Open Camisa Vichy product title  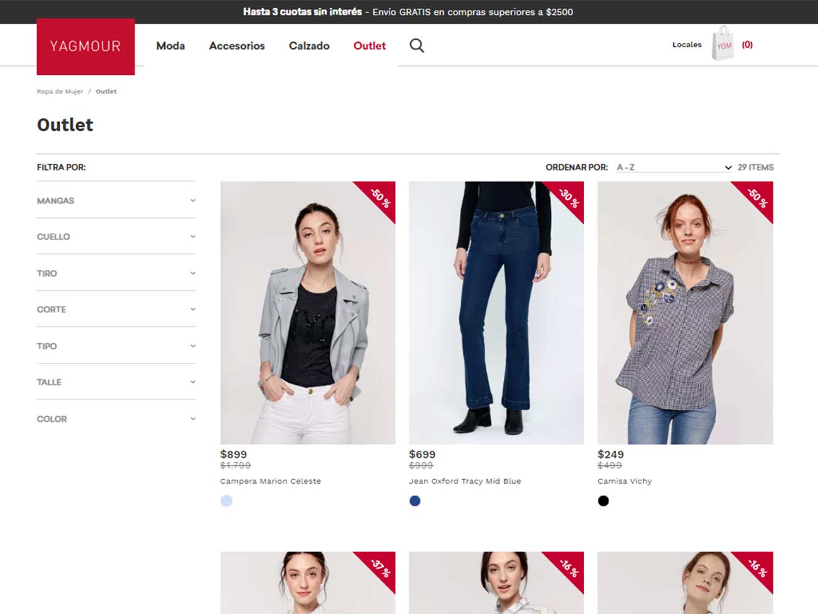coord(625,481)
